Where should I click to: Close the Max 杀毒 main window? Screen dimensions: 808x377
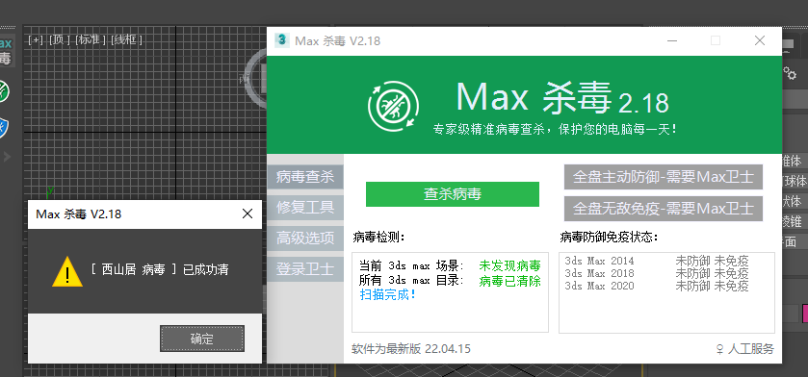point(760,40)
